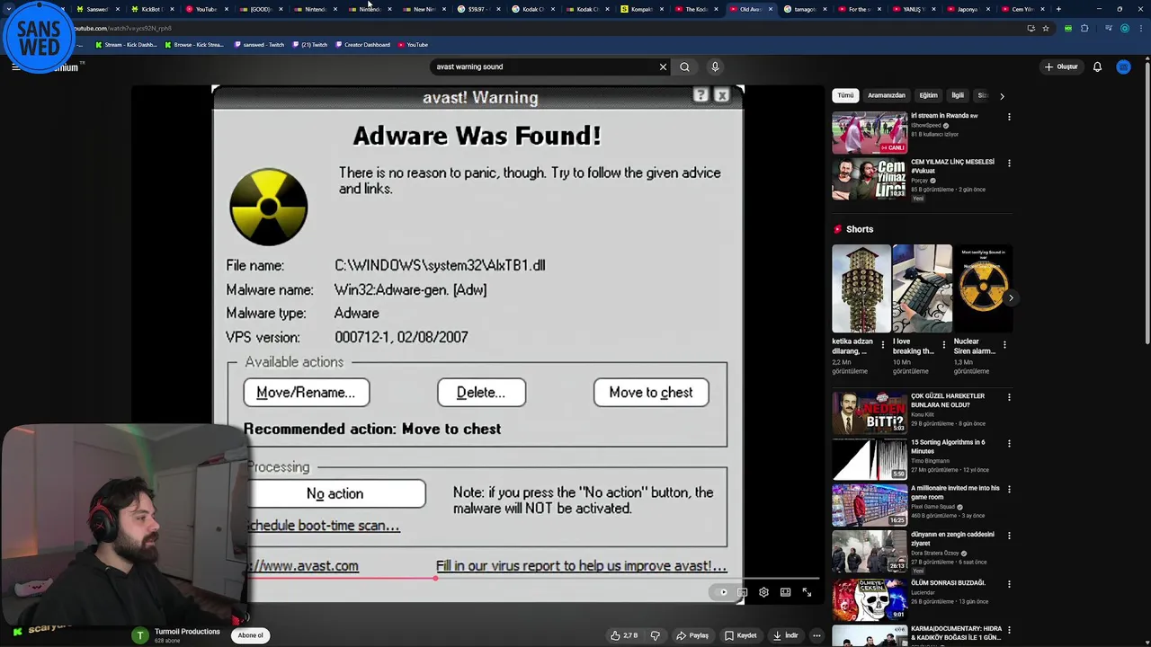Start voice search with the microphone icon
The width and height of the screenshot is (1151, 647).
(715, 66)
